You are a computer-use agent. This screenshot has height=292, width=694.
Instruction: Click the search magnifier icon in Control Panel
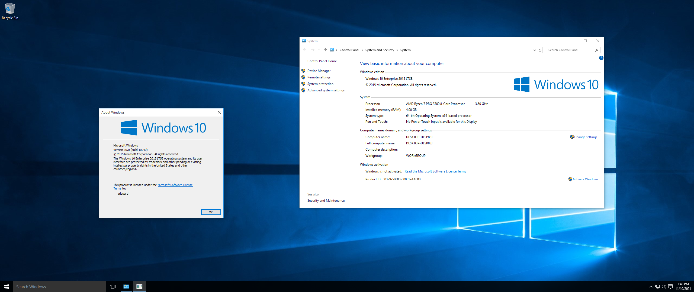[597, 50]
